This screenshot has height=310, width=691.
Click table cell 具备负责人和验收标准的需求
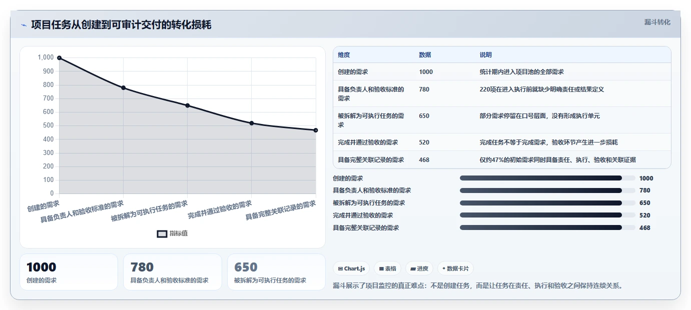(374, 94)
